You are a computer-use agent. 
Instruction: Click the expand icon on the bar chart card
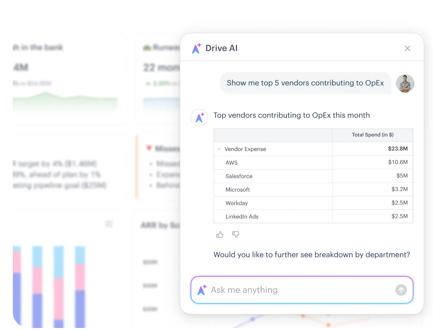click(109, 224)
